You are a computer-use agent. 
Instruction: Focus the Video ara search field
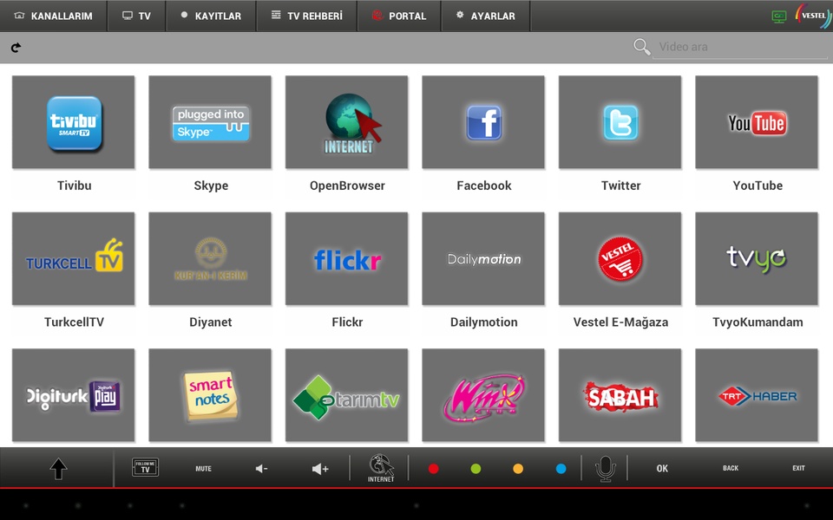point(740,47)
